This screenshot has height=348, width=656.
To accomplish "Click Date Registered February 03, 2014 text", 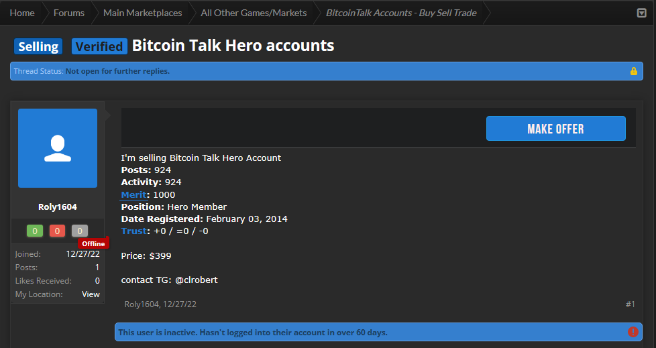I will 204,219.
